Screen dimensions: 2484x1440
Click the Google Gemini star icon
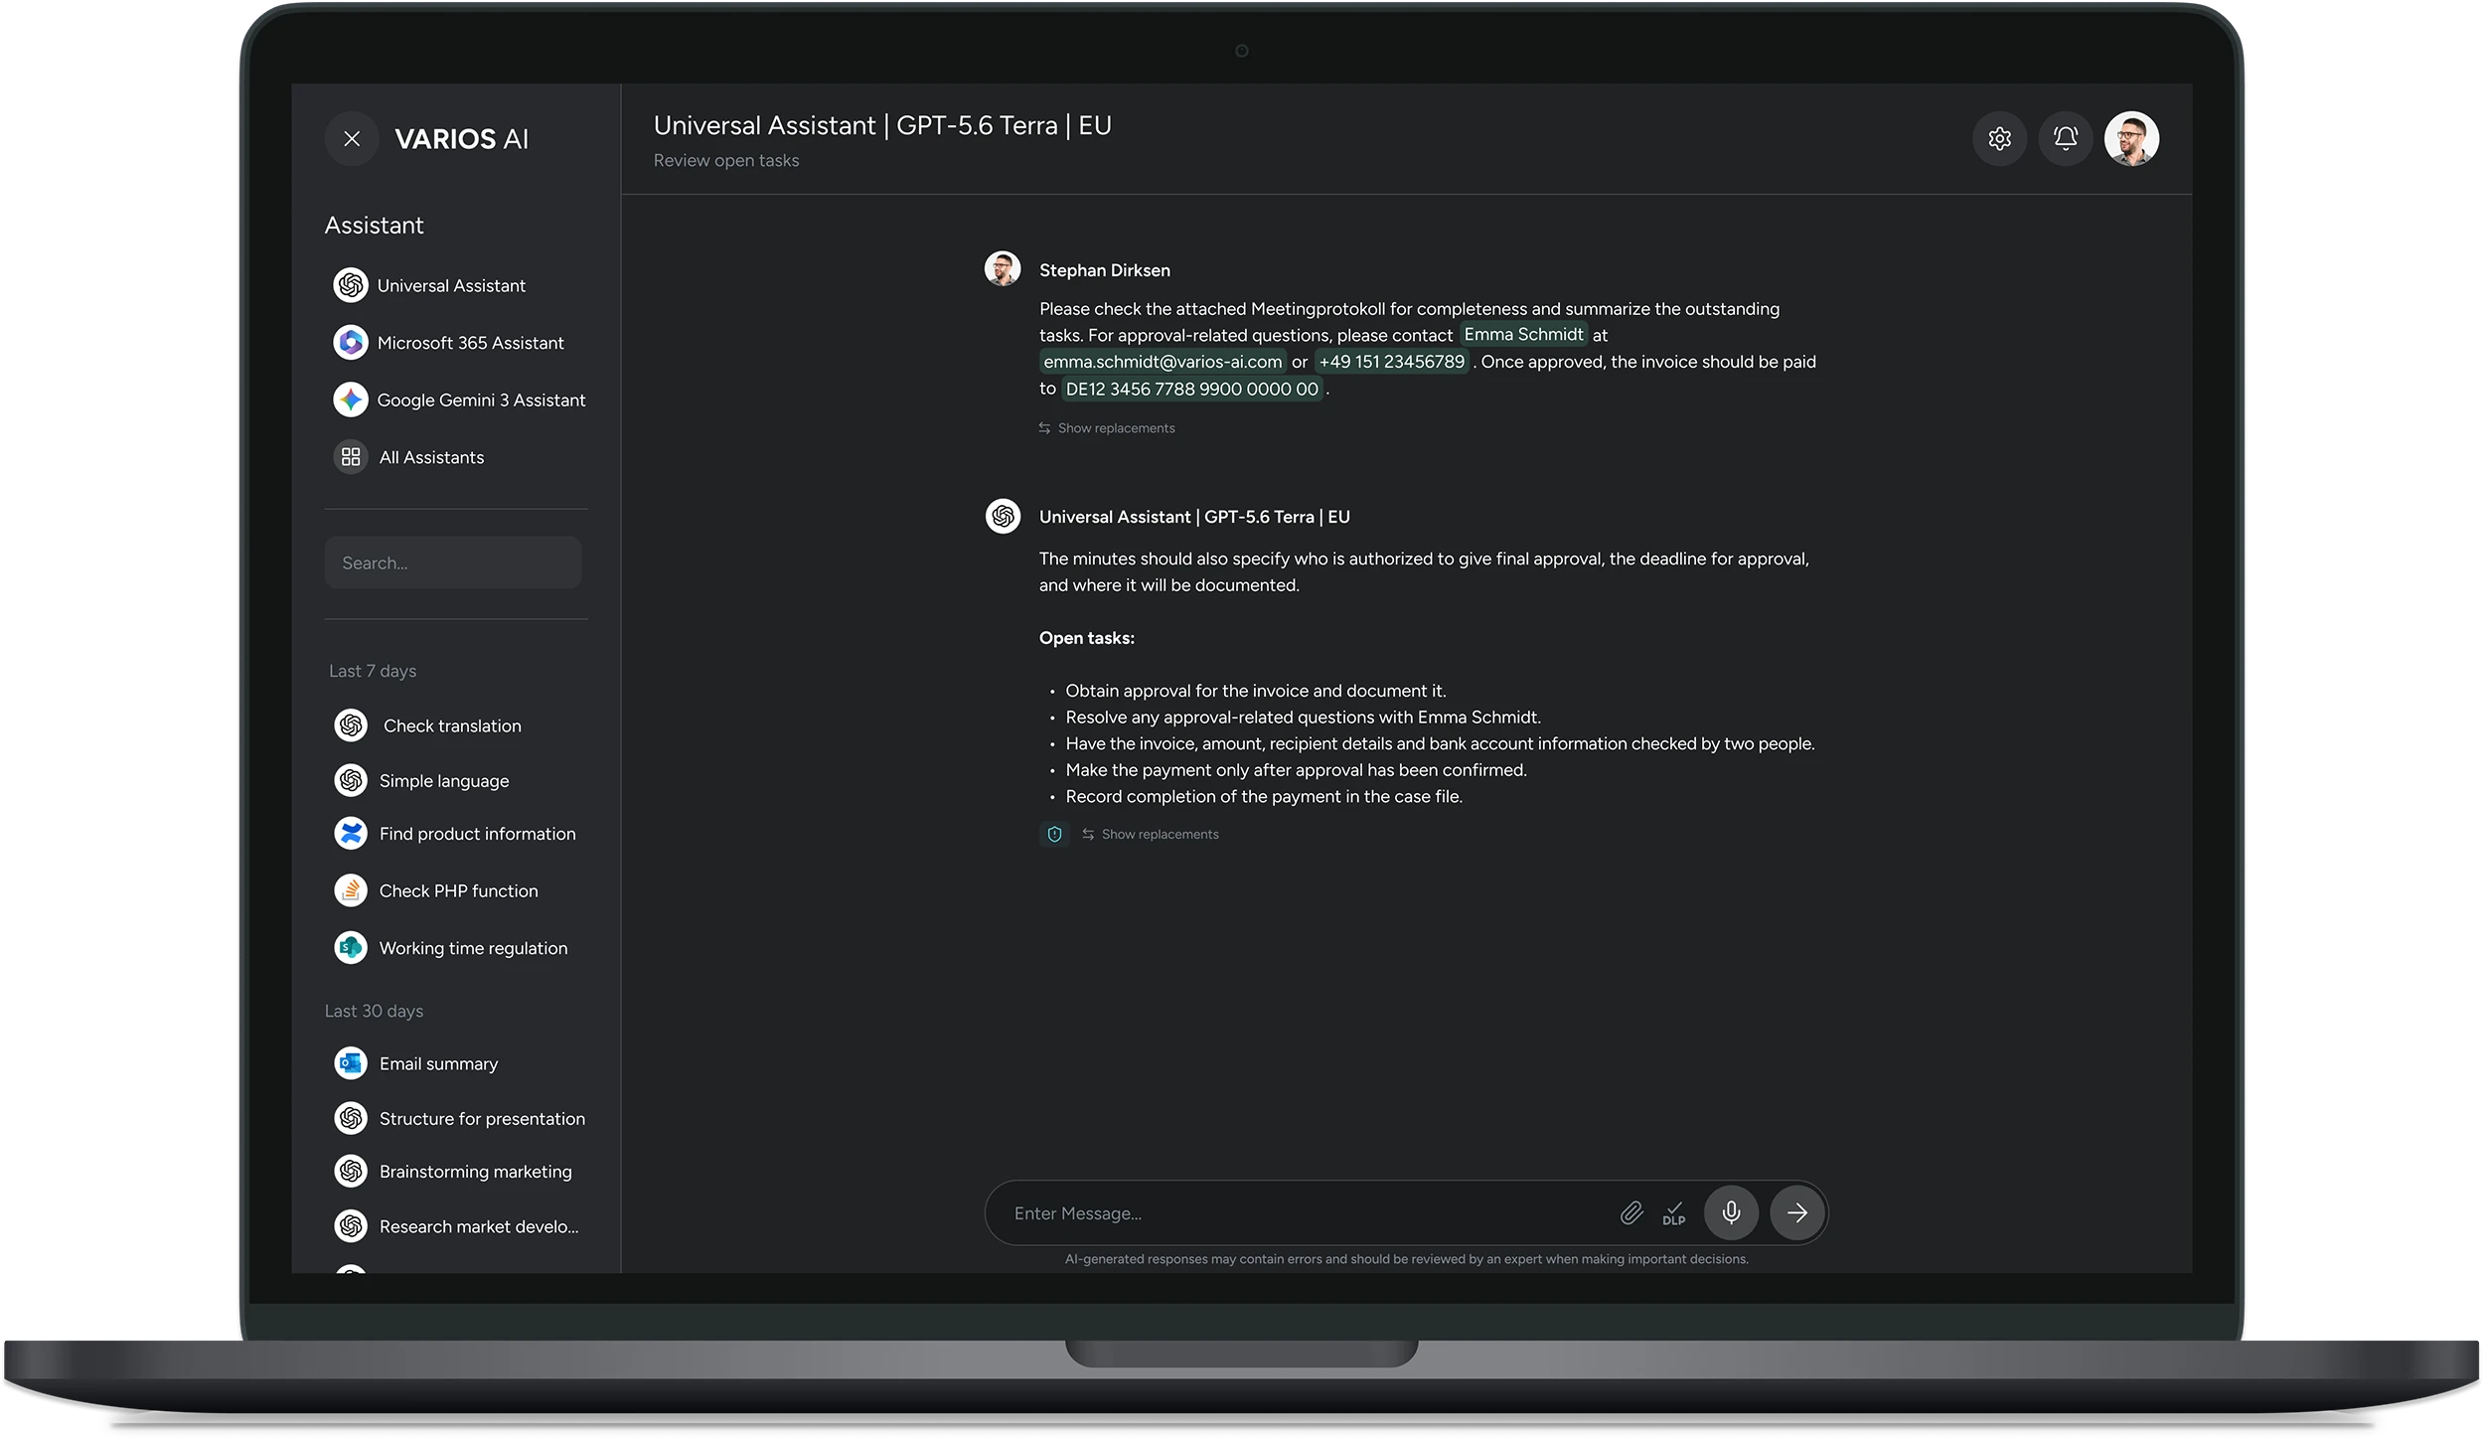351,400
